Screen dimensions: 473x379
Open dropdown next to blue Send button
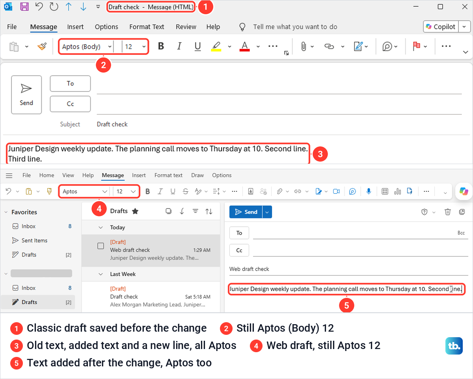click(267, 212)
